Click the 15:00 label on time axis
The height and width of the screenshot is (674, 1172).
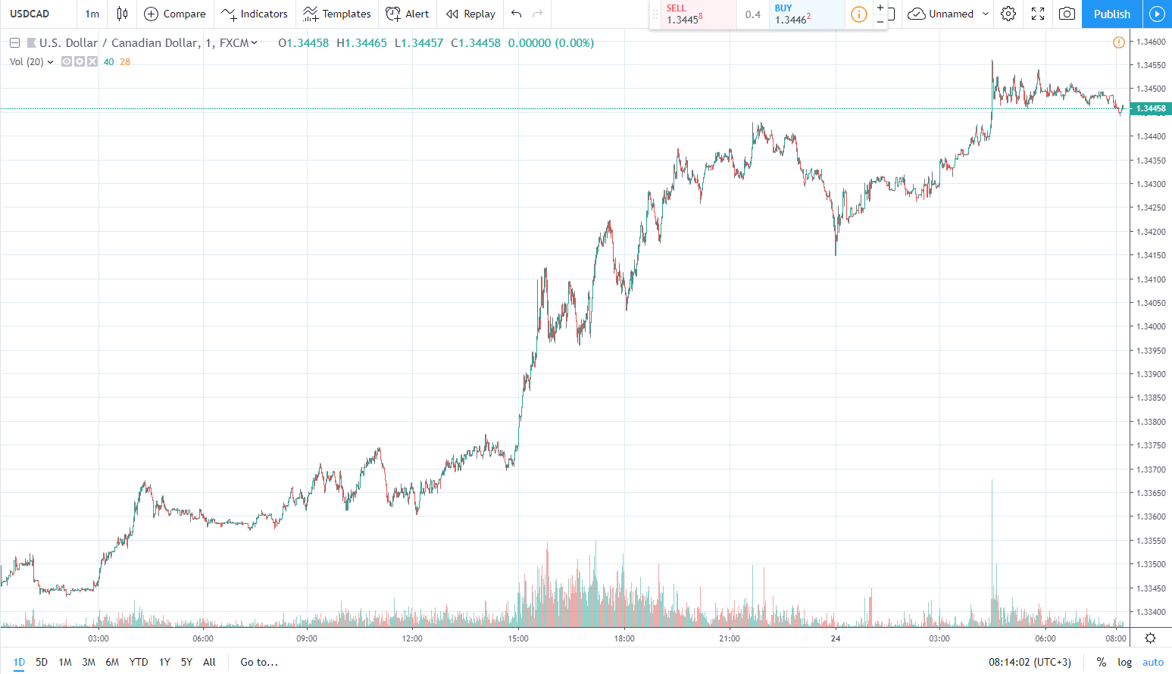point(518,638)
